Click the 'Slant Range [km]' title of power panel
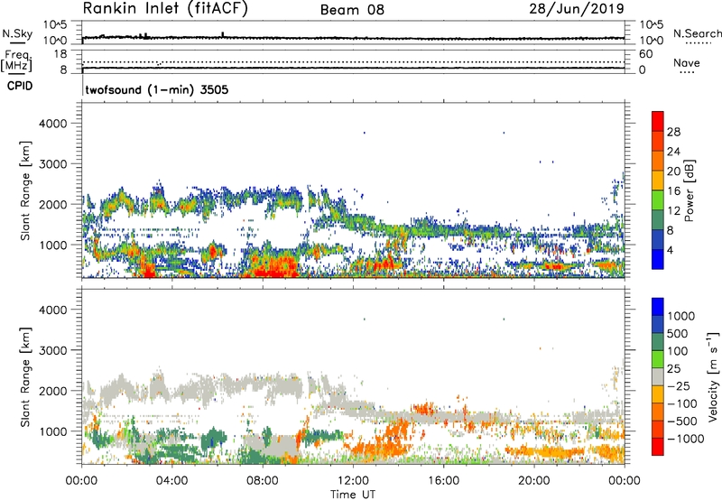This screenshot has height=500, width=722. pyautogui.click(x=25, y=190)
